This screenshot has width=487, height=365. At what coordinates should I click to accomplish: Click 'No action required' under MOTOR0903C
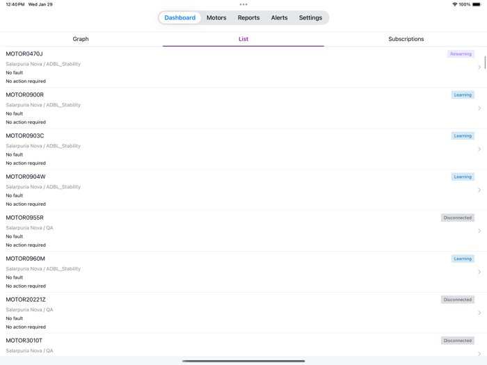click(x=26, y=163)
